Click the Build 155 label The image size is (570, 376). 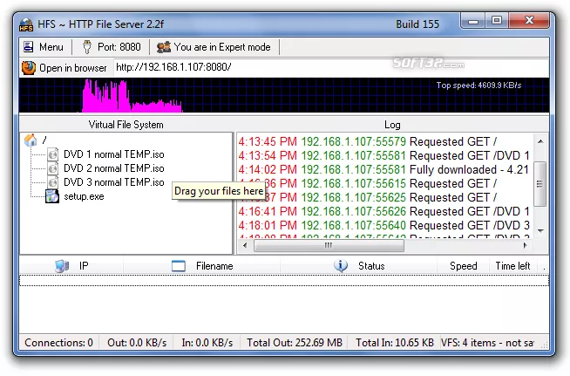pyautogui.click(x=417, y=24)
